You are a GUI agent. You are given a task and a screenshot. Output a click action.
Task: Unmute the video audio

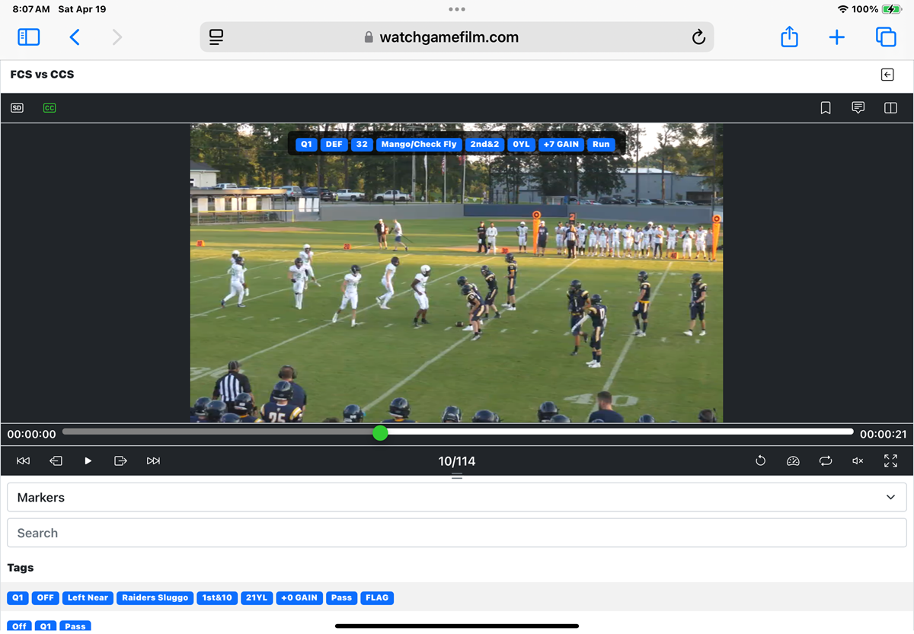click(x=858, y=461)
